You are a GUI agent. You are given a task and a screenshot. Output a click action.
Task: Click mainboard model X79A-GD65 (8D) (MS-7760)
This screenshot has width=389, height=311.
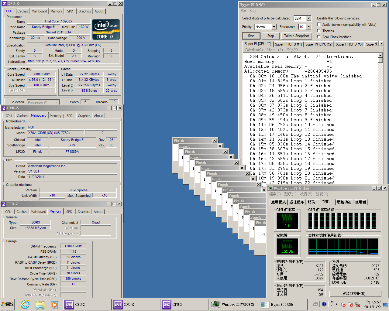tap(56, 133)
